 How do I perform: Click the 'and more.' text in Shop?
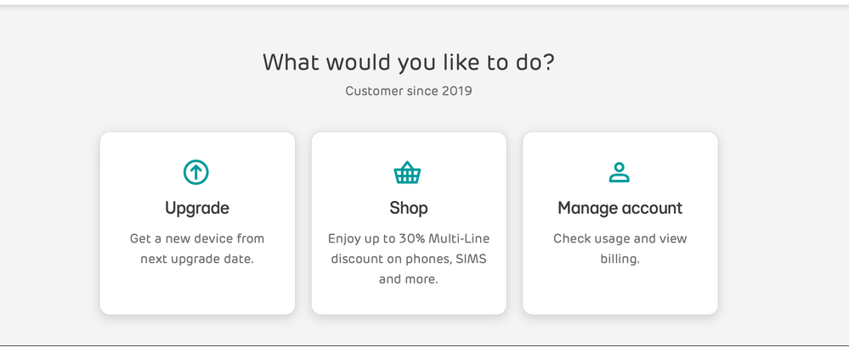click(408, 280)
